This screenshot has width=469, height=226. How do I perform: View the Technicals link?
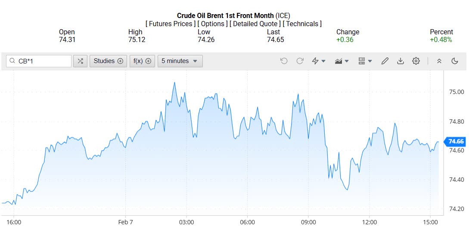tap(302, 24)
